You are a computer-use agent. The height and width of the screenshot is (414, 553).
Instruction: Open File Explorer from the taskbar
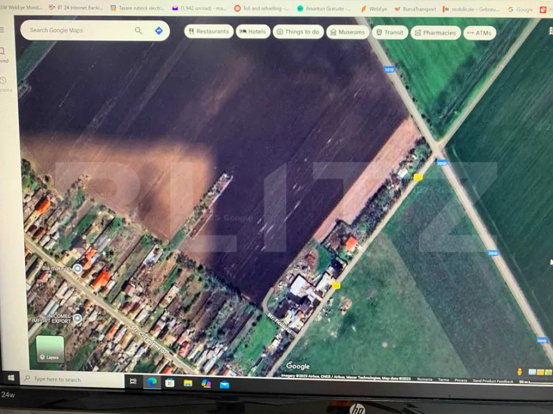tap(188, 383)
